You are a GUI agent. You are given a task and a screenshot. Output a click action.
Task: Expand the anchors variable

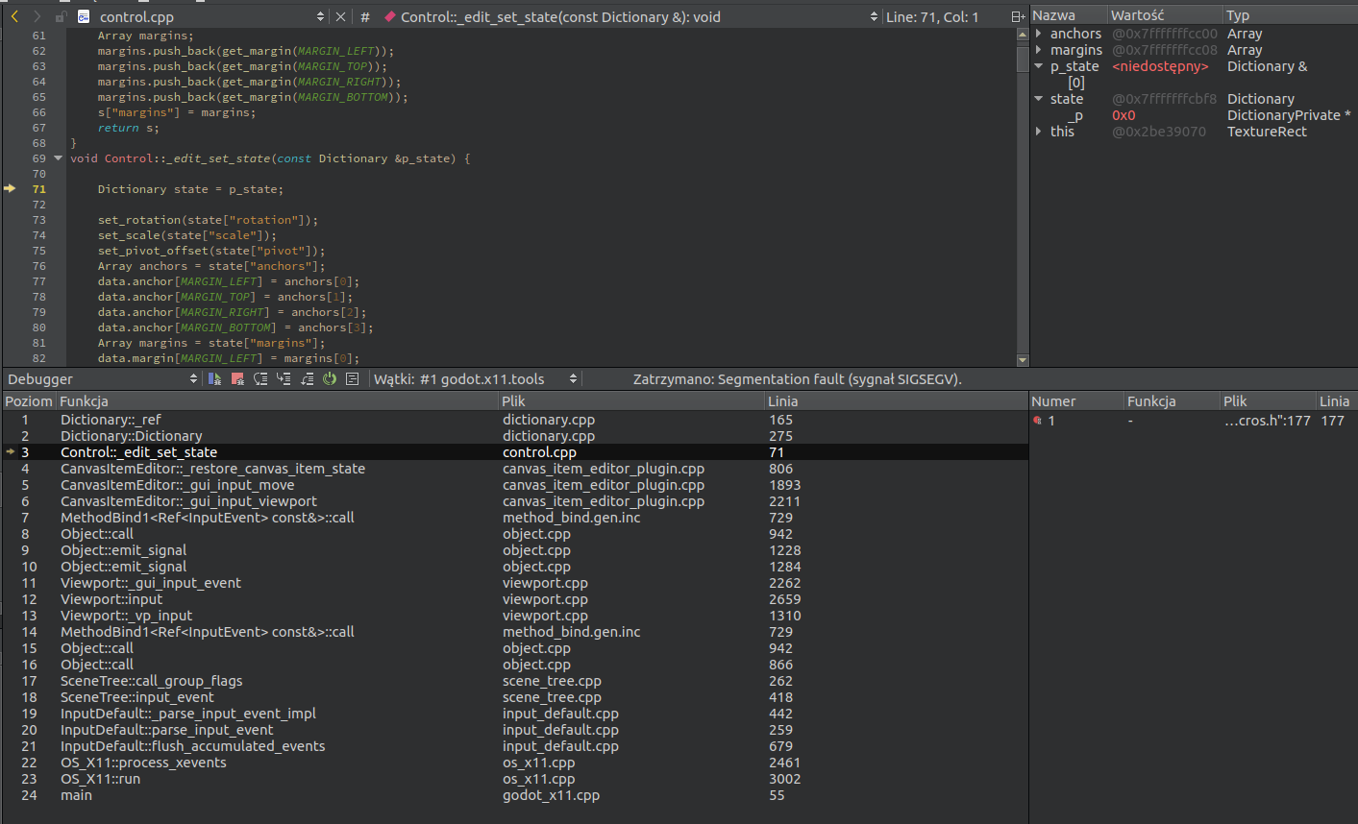point(1039,34)
